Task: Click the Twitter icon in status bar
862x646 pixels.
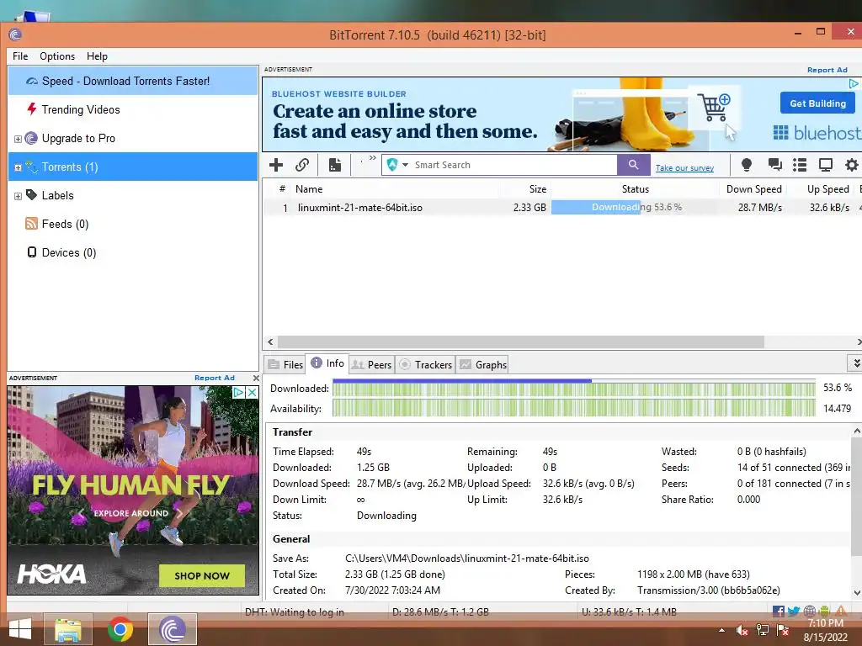Action: pos(793,611)
